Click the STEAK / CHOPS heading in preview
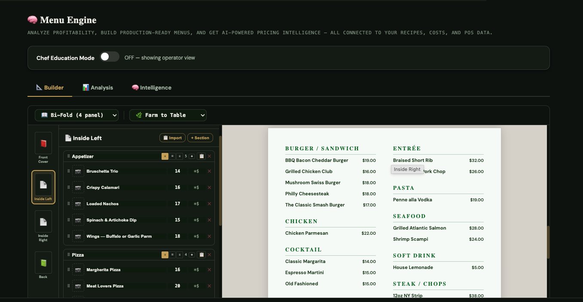This screenshot has height=302, width=583. coord(420,284)
